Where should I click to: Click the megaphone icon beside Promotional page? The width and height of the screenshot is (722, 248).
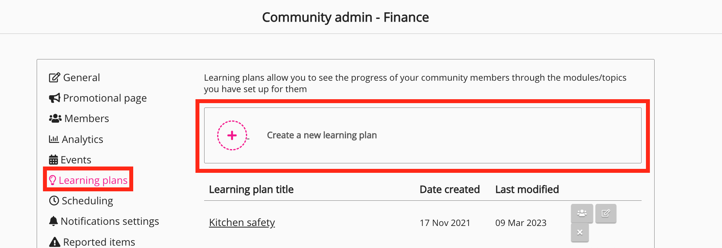click(54, 98)
